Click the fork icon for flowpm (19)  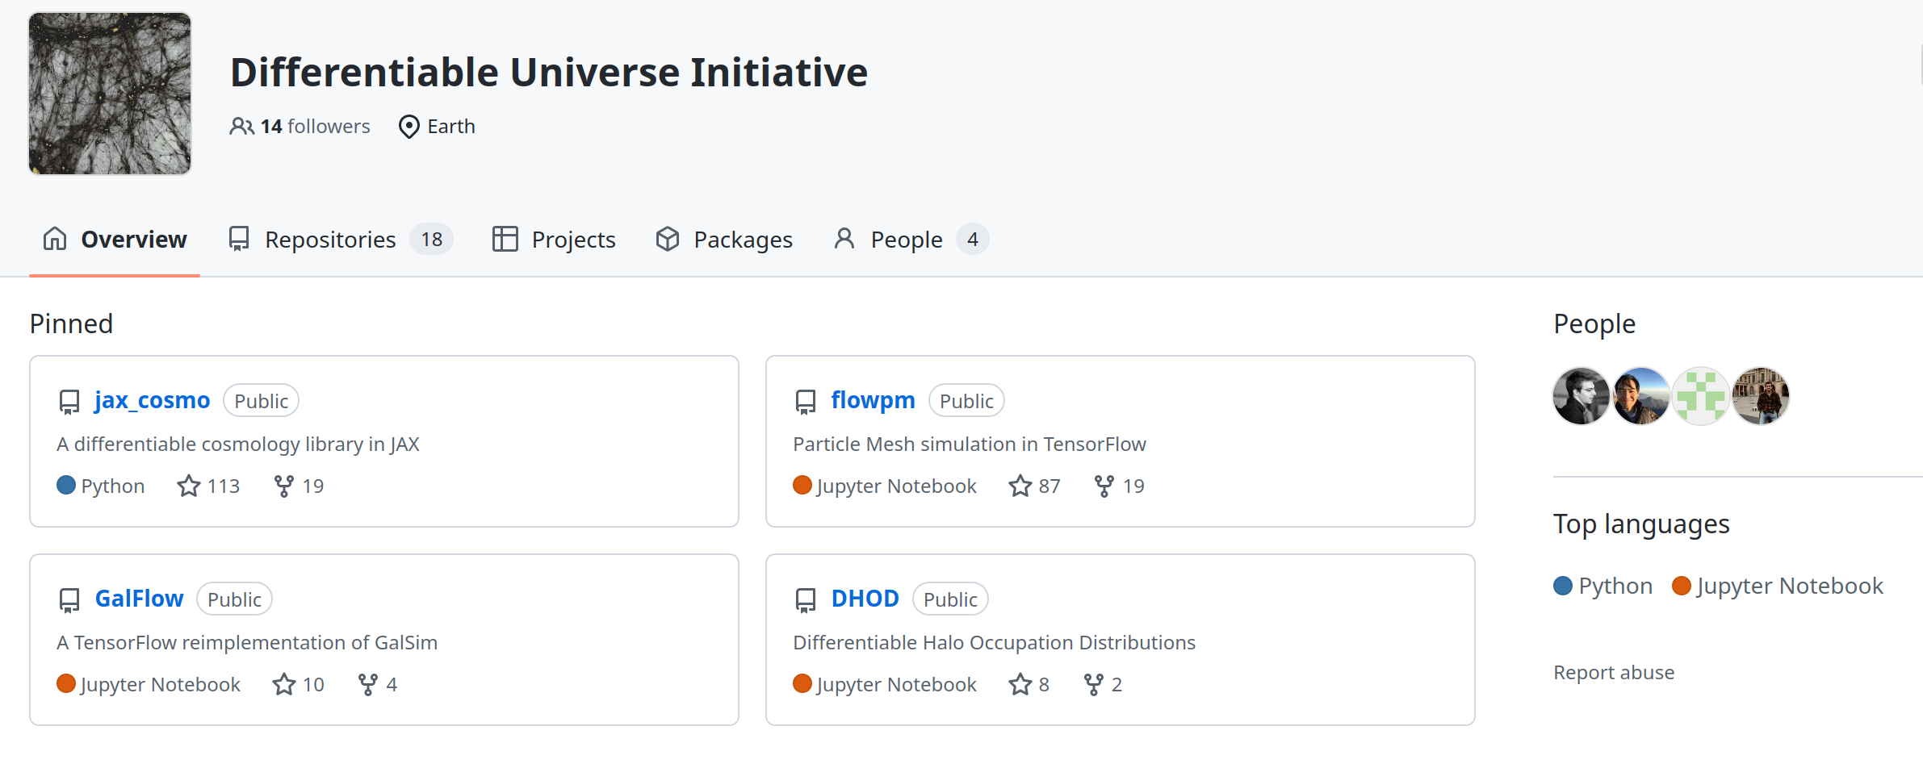point(1104,486)
